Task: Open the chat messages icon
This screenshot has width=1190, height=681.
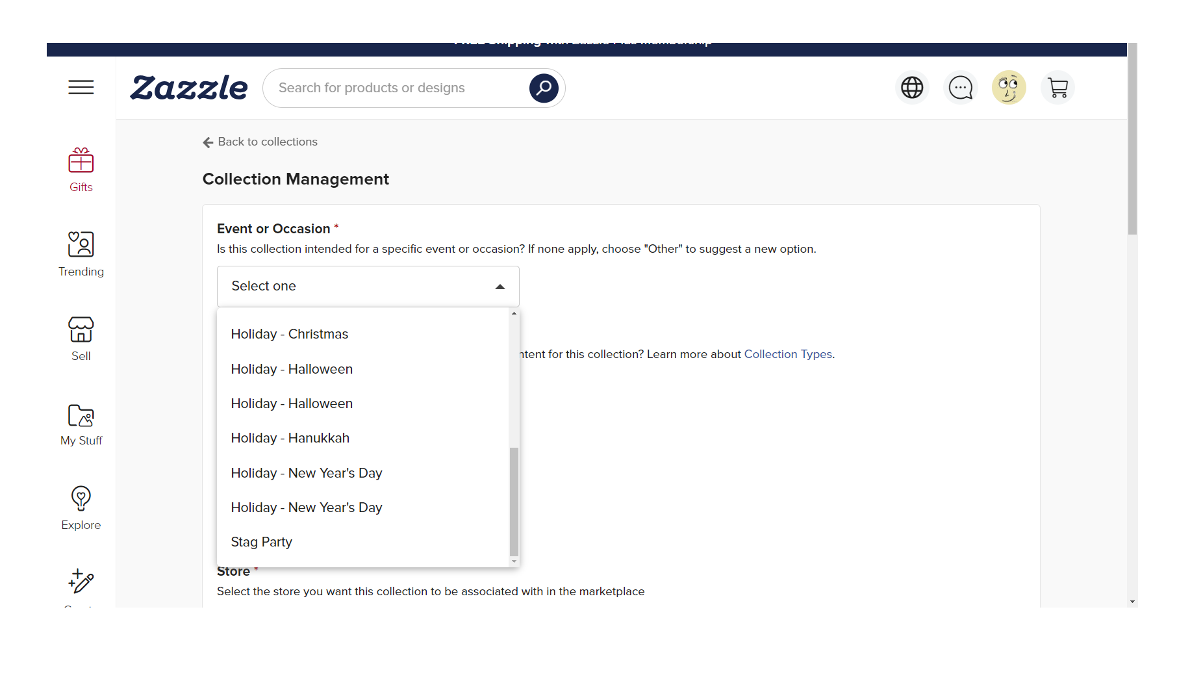Action: pyautogui.click(x=961, y=87)
